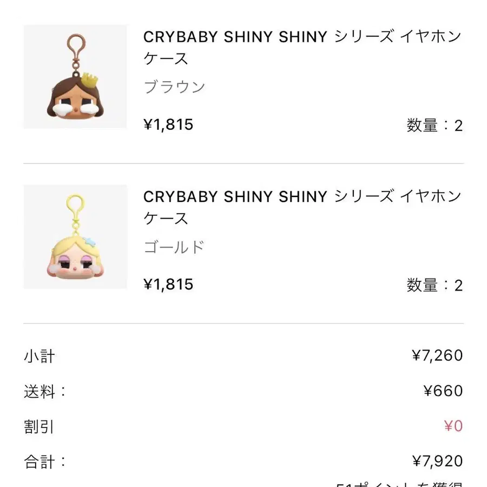Click the 割引 discount label
This screenshot has width=487, height=487.
pyautogui.click(x=39, y=427)
